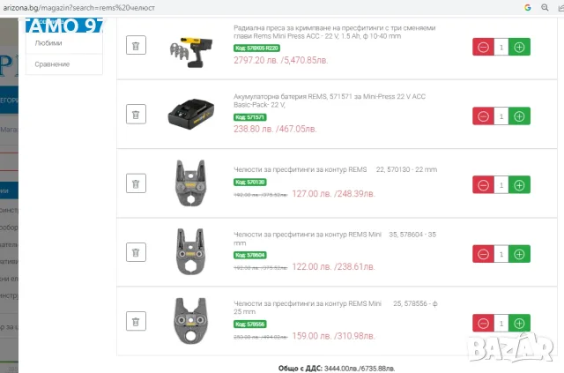The height and width of the screenshot is (373, 564).
Task: Remove the 578604 35 mm jaws item
Action: click(x=136, y=252)
